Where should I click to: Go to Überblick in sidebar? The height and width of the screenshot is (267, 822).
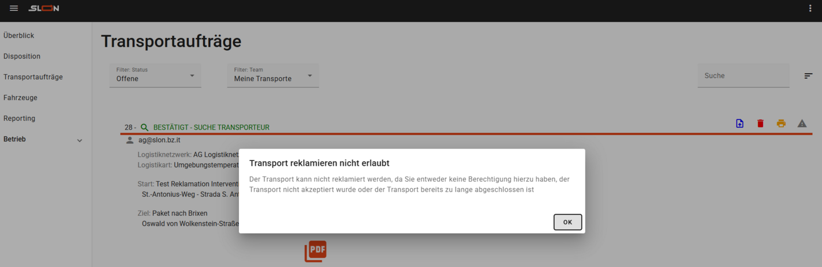[19, 36]
